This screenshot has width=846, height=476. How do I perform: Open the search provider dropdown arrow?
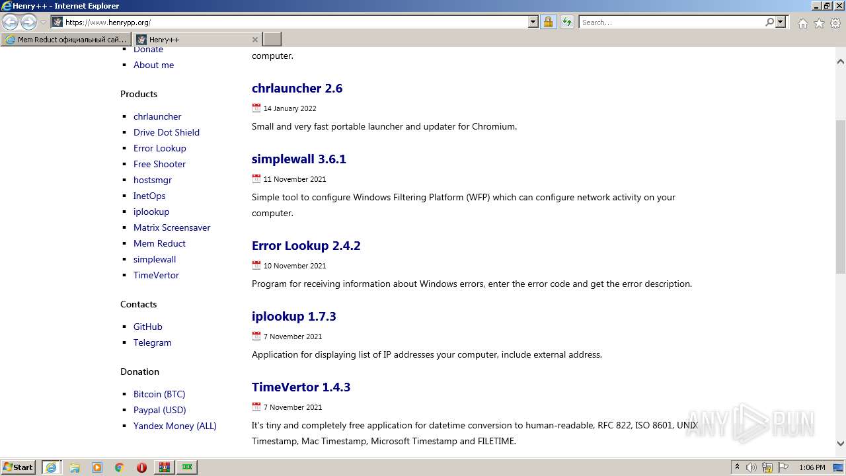(x=781, y=22)
